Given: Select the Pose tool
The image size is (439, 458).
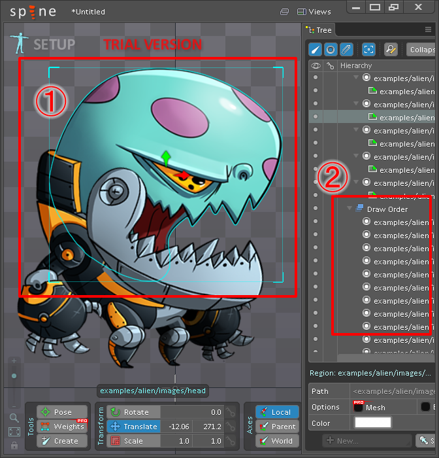Looking at the screenshot, I should [62, 412].
